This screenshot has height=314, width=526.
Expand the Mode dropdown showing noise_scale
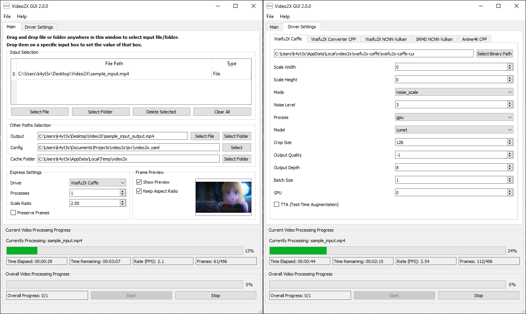click(454, 92)
